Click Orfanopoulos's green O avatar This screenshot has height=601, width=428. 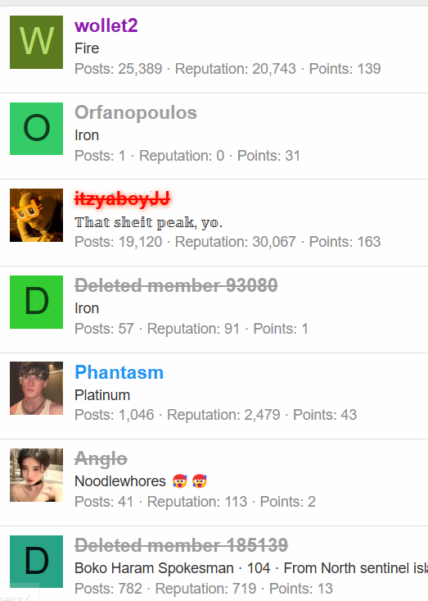36,129
